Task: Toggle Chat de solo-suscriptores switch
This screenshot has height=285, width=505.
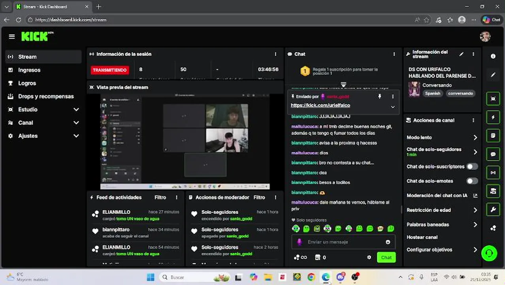Action: point(472,167)
